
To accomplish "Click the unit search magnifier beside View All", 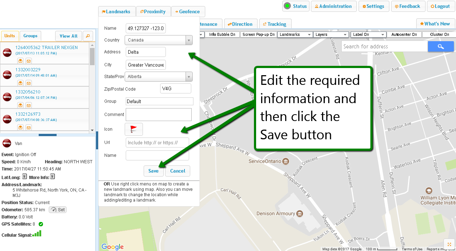I will (x=88, y=36).
